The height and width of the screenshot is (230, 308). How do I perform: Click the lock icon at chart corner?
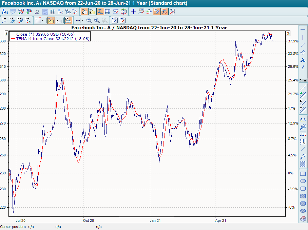pyautogui.click(x=6, y=33)
